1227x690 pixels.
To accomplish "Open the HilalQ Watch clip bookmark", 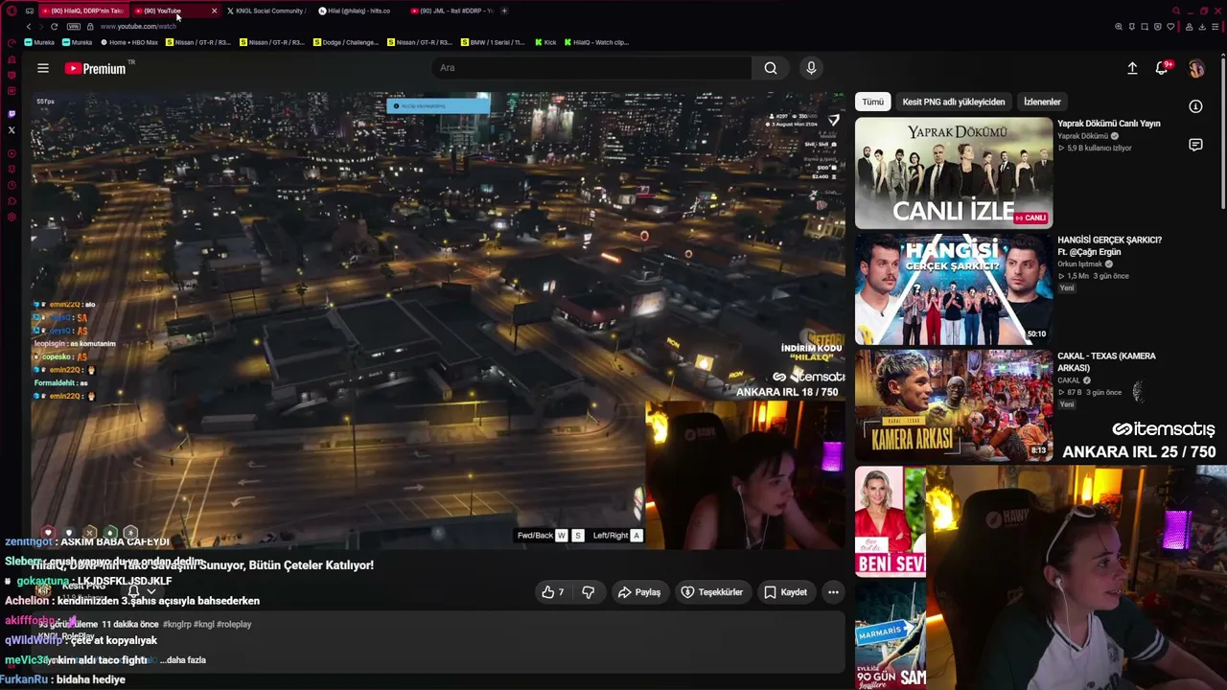I will point(596,42).
